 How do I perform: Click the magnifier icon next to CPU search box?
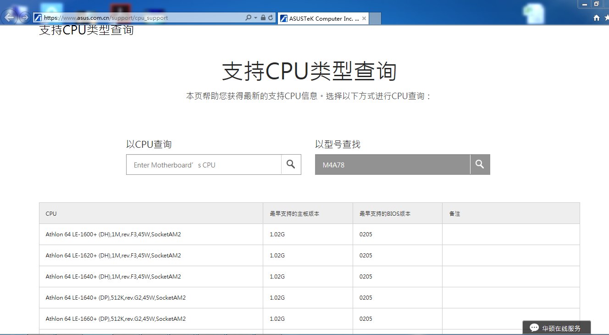[x=291, y=164]
